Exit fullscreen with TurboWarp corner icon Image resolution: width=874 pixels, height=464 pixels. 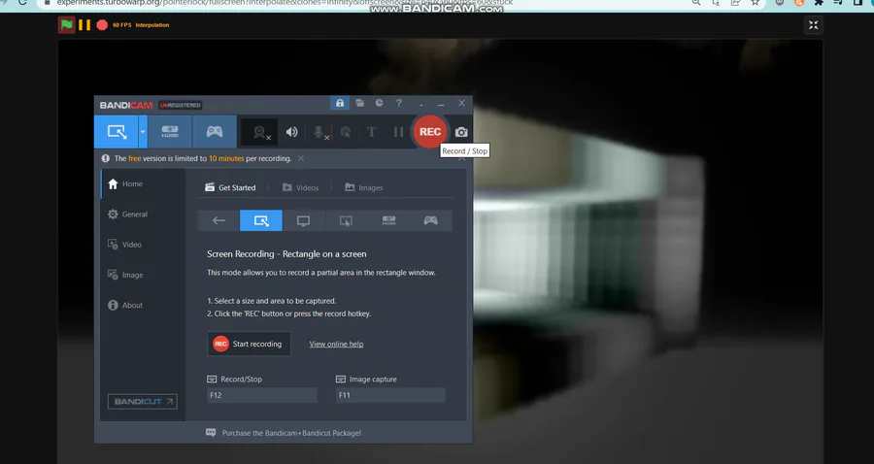pyautogui.click(x=813, y=25)
